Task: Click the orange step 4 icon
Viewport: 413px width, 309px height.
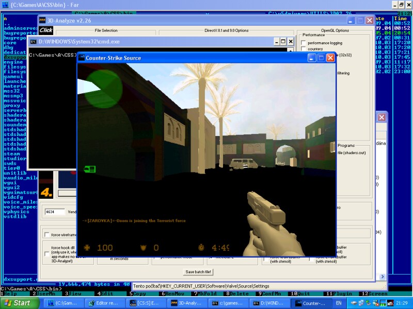Action: click(46, 192)
